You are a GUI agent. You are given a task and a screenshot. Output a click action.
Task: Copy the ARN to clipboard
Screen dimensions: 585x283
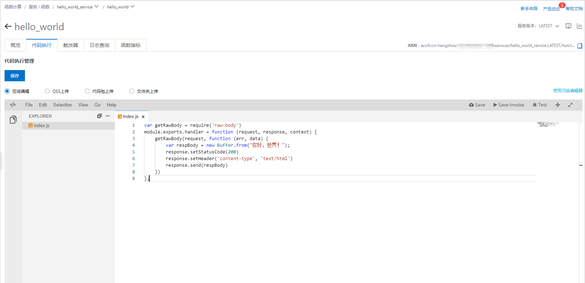coord(580,46)
